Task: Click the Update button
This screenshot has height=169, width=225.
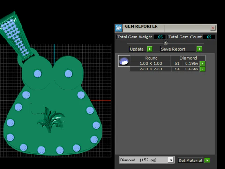Action: (x=138, y=49)
